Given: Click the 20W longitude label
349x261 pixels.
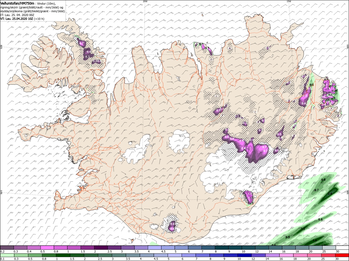Looking at the screenshot, I should 145,1.
